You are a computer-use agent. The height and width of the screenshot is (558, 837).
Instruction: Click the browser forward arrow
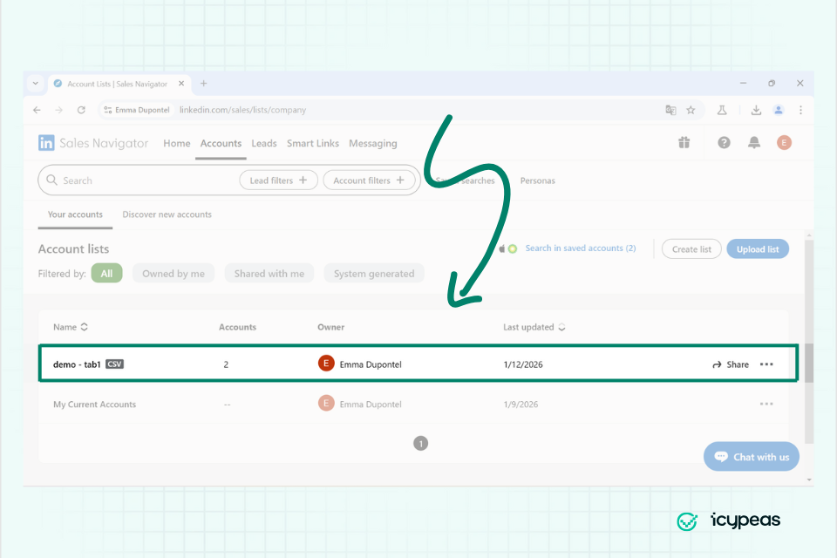58,110
